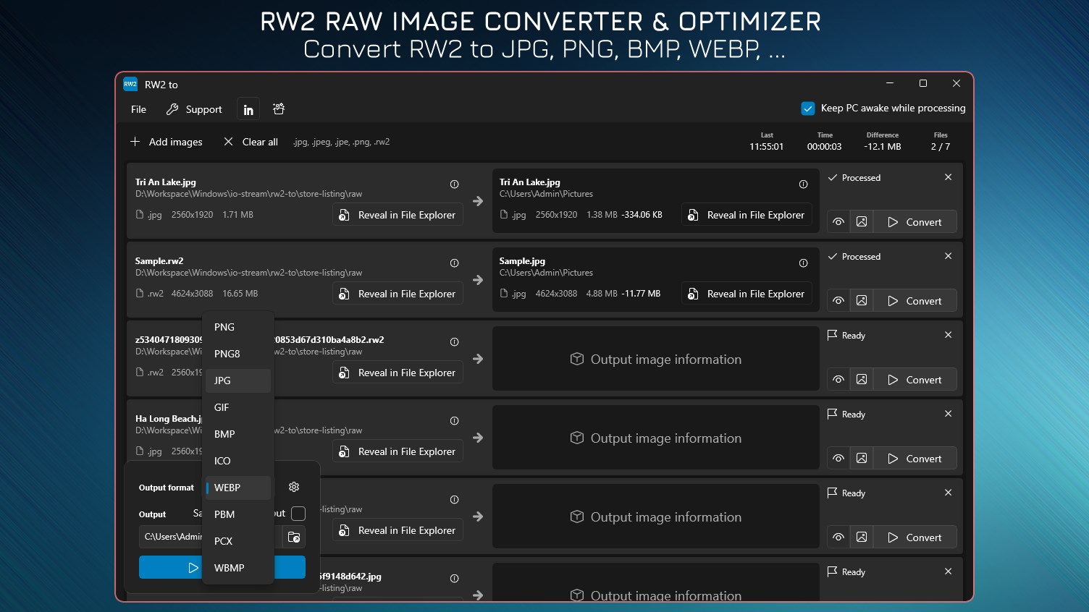Open image view icon in Tri An Lake row
Image resolution: width=1089 pixels, height=612 pixels.
(x=862, y=222)
